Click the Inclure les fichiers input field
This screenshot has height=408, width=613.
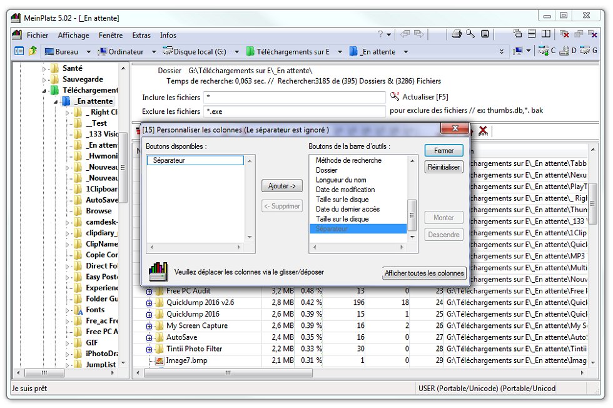click(295, 98)
